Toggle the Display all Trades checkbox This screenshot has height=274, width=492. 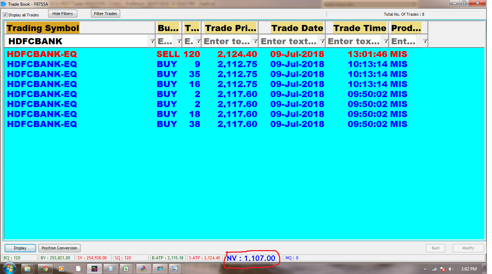5,15
